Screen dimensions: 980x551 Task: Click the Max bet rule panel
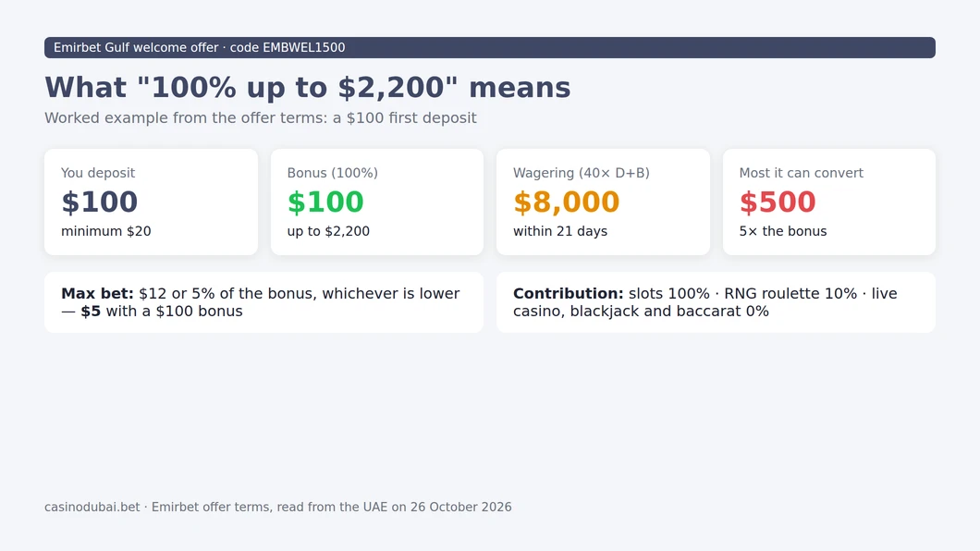(263, 302)
